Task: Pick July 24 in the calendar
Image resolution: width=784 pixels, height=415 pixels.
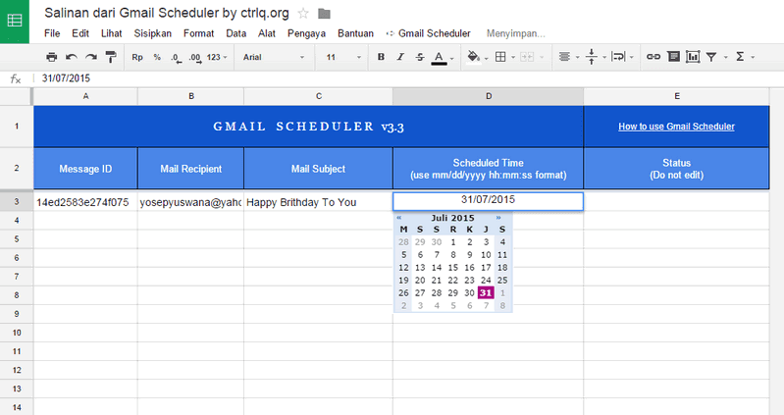Action: (x=486, y=280)
